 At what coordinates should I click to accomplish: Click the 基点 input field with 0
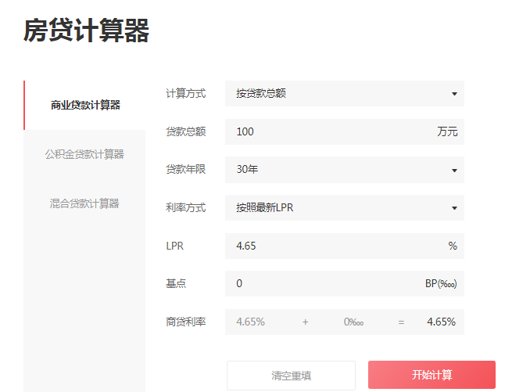click(x=321, y=283)
